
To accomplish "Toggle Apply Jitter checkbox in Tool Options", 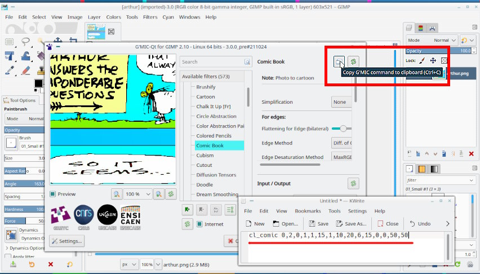I will click(x=8, y=256).
